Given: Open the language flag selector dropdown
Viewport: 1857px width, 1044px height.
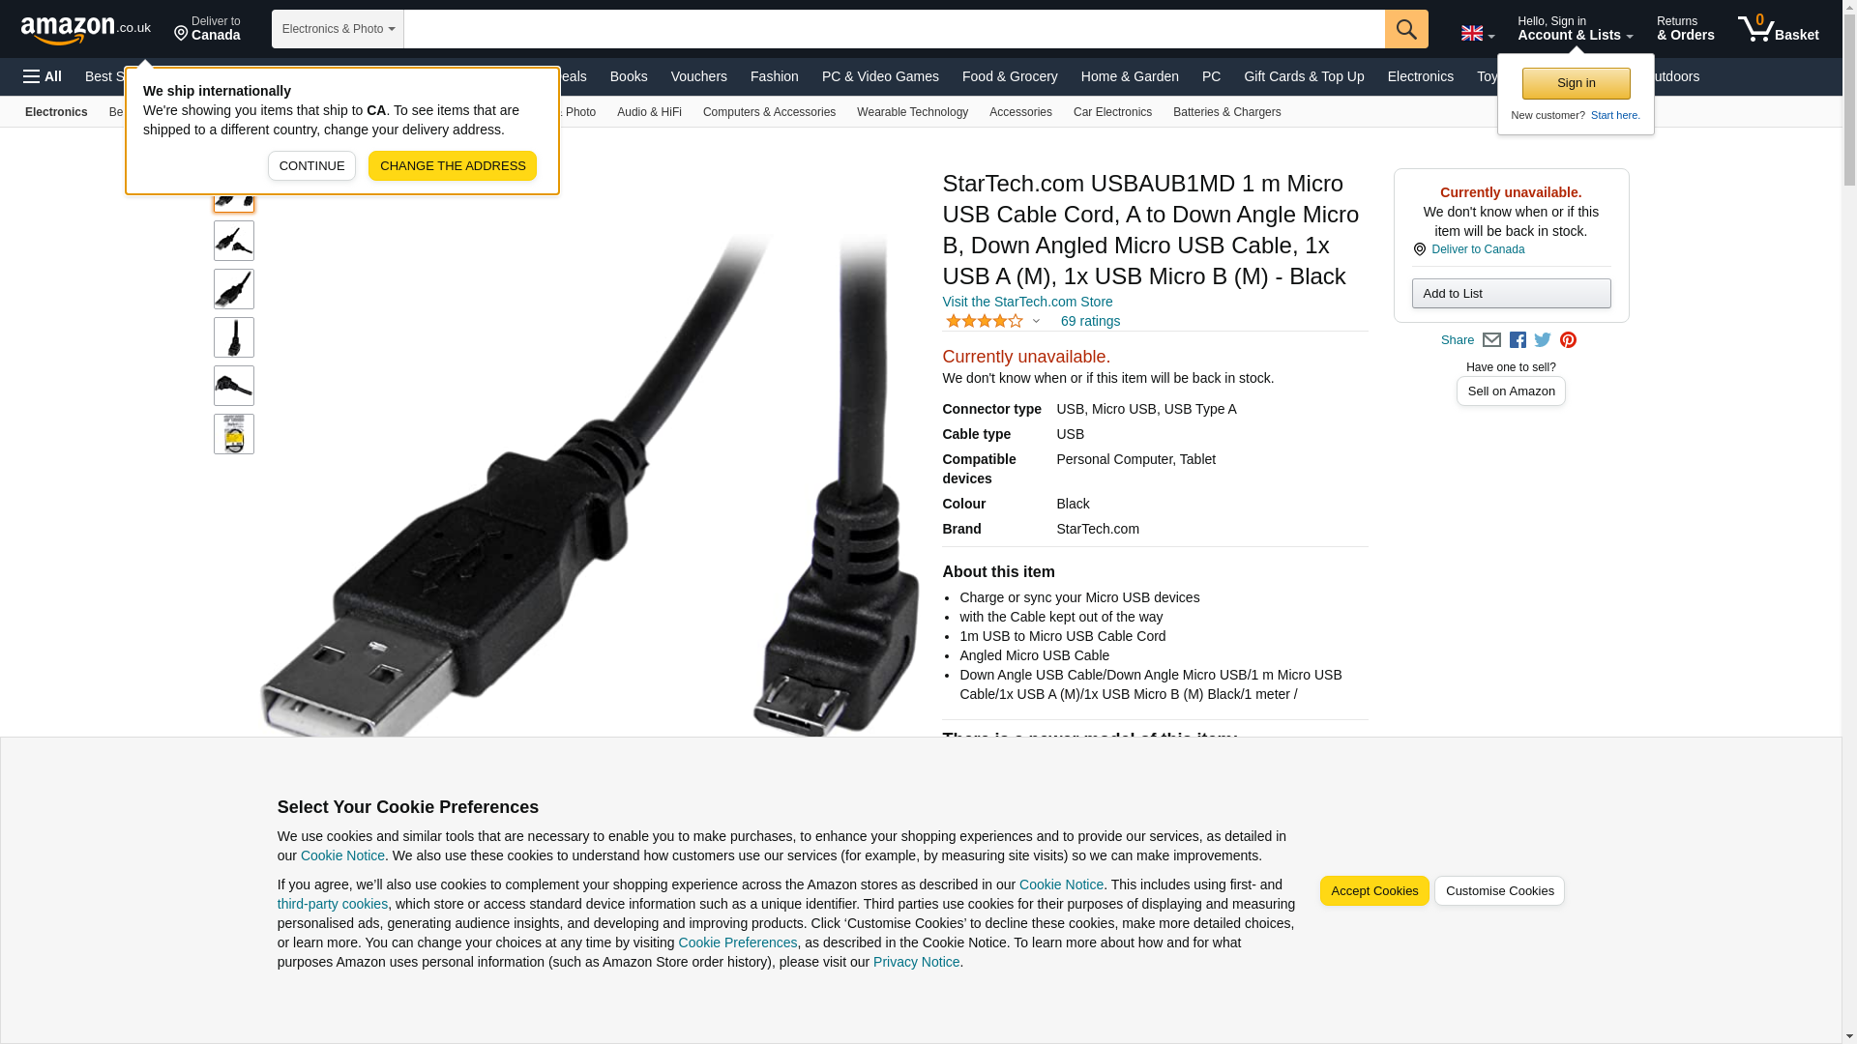Looking at the screenshot, I should [1477, 33].
